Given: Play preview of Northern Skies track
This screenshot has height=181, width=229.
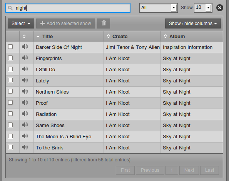Looking at the screenshot, I should click(x=25, y=91).
